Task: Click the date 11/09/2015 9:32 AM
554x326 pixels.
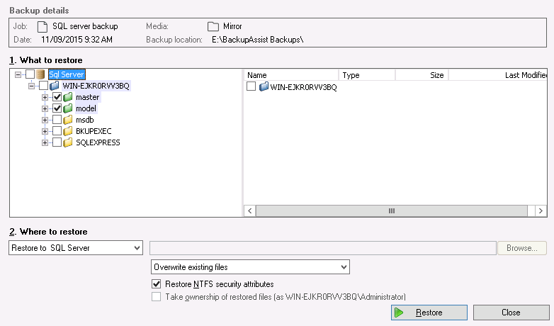Action: [77, 40]
